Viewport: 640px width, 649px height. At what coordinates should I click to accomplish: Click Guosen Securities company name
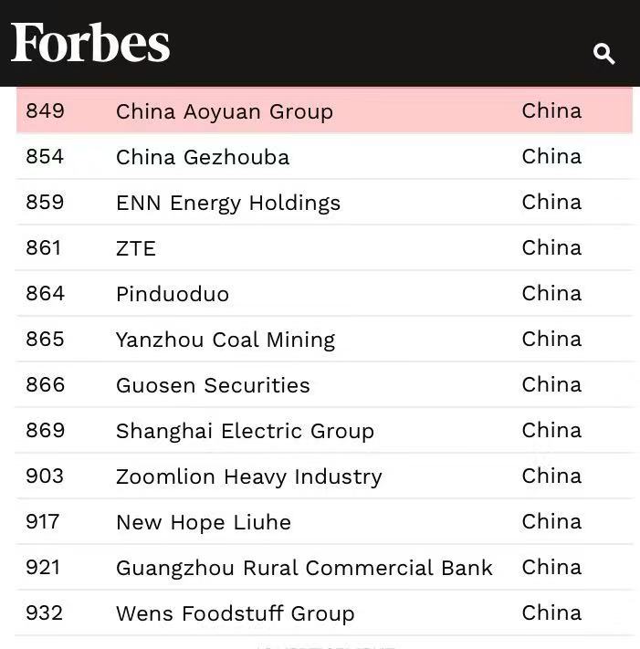coord(213,385)
